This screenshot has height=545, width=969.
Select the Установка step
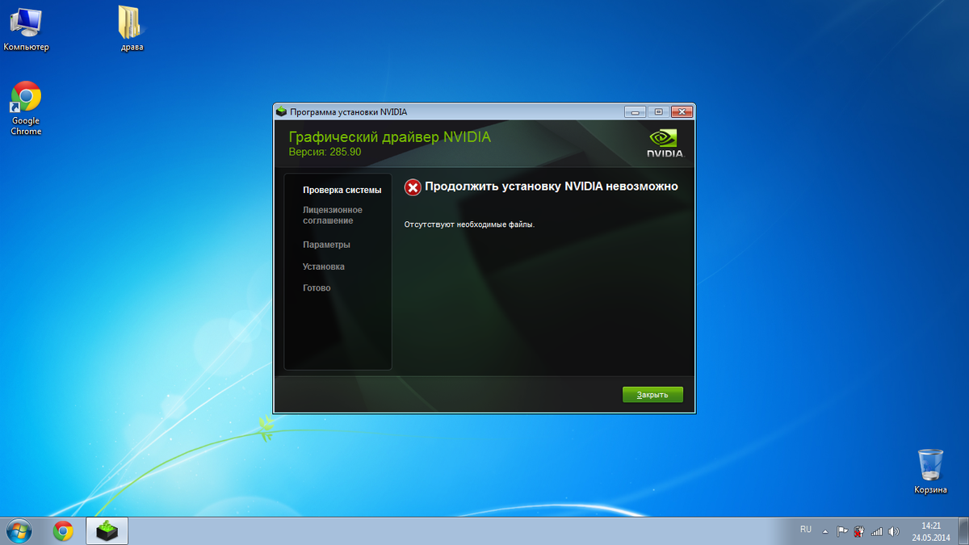(x=324, y=266)
